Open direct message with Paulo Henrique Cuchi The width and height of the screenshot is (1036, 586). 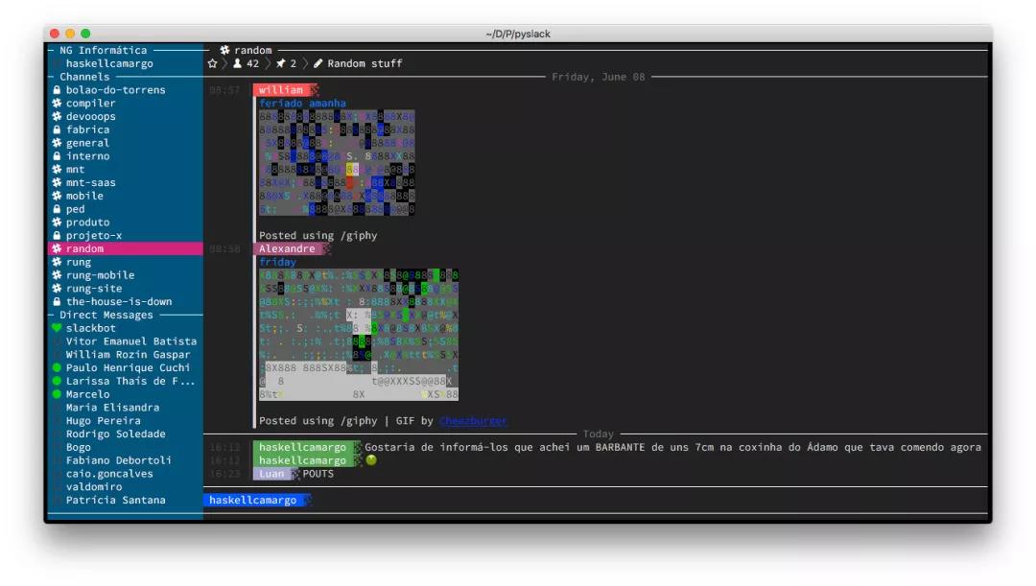126,367
